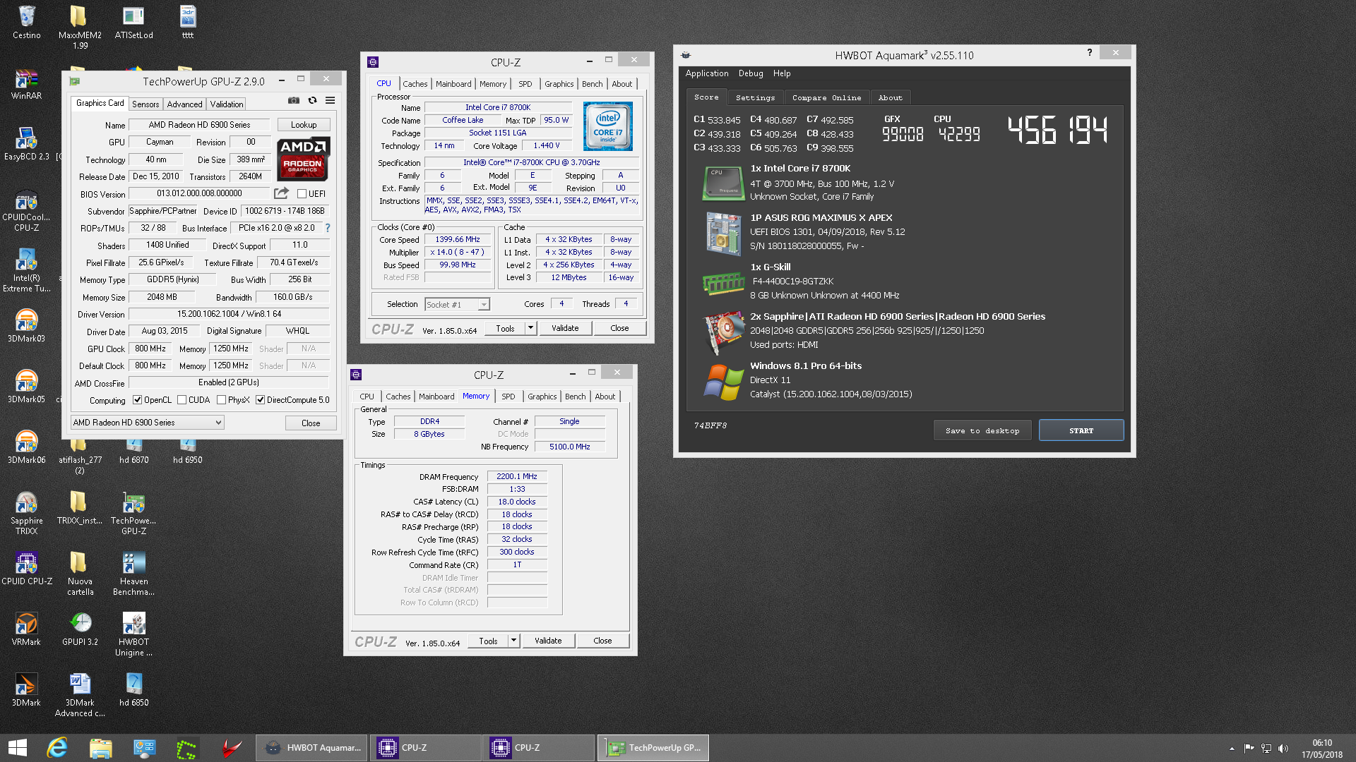The width and height of the screenshot is (1356, 762).
Task: Click Tools button in top CPU-Z
Action: pos(505,328)
